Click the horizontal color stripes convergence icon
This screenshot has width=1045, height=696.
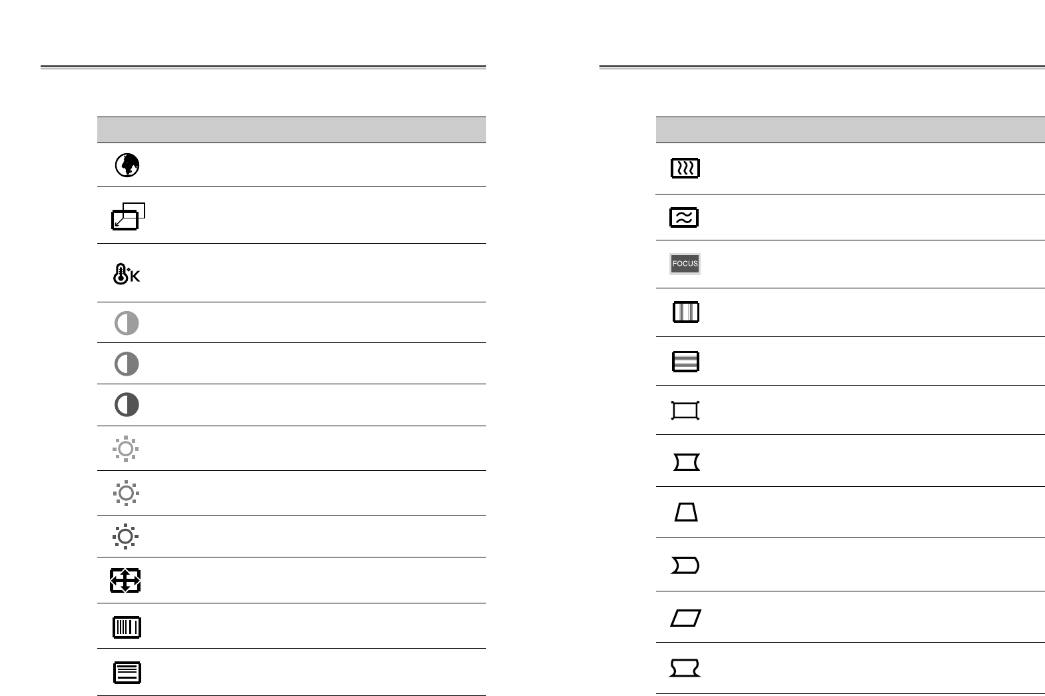point(685,362)
